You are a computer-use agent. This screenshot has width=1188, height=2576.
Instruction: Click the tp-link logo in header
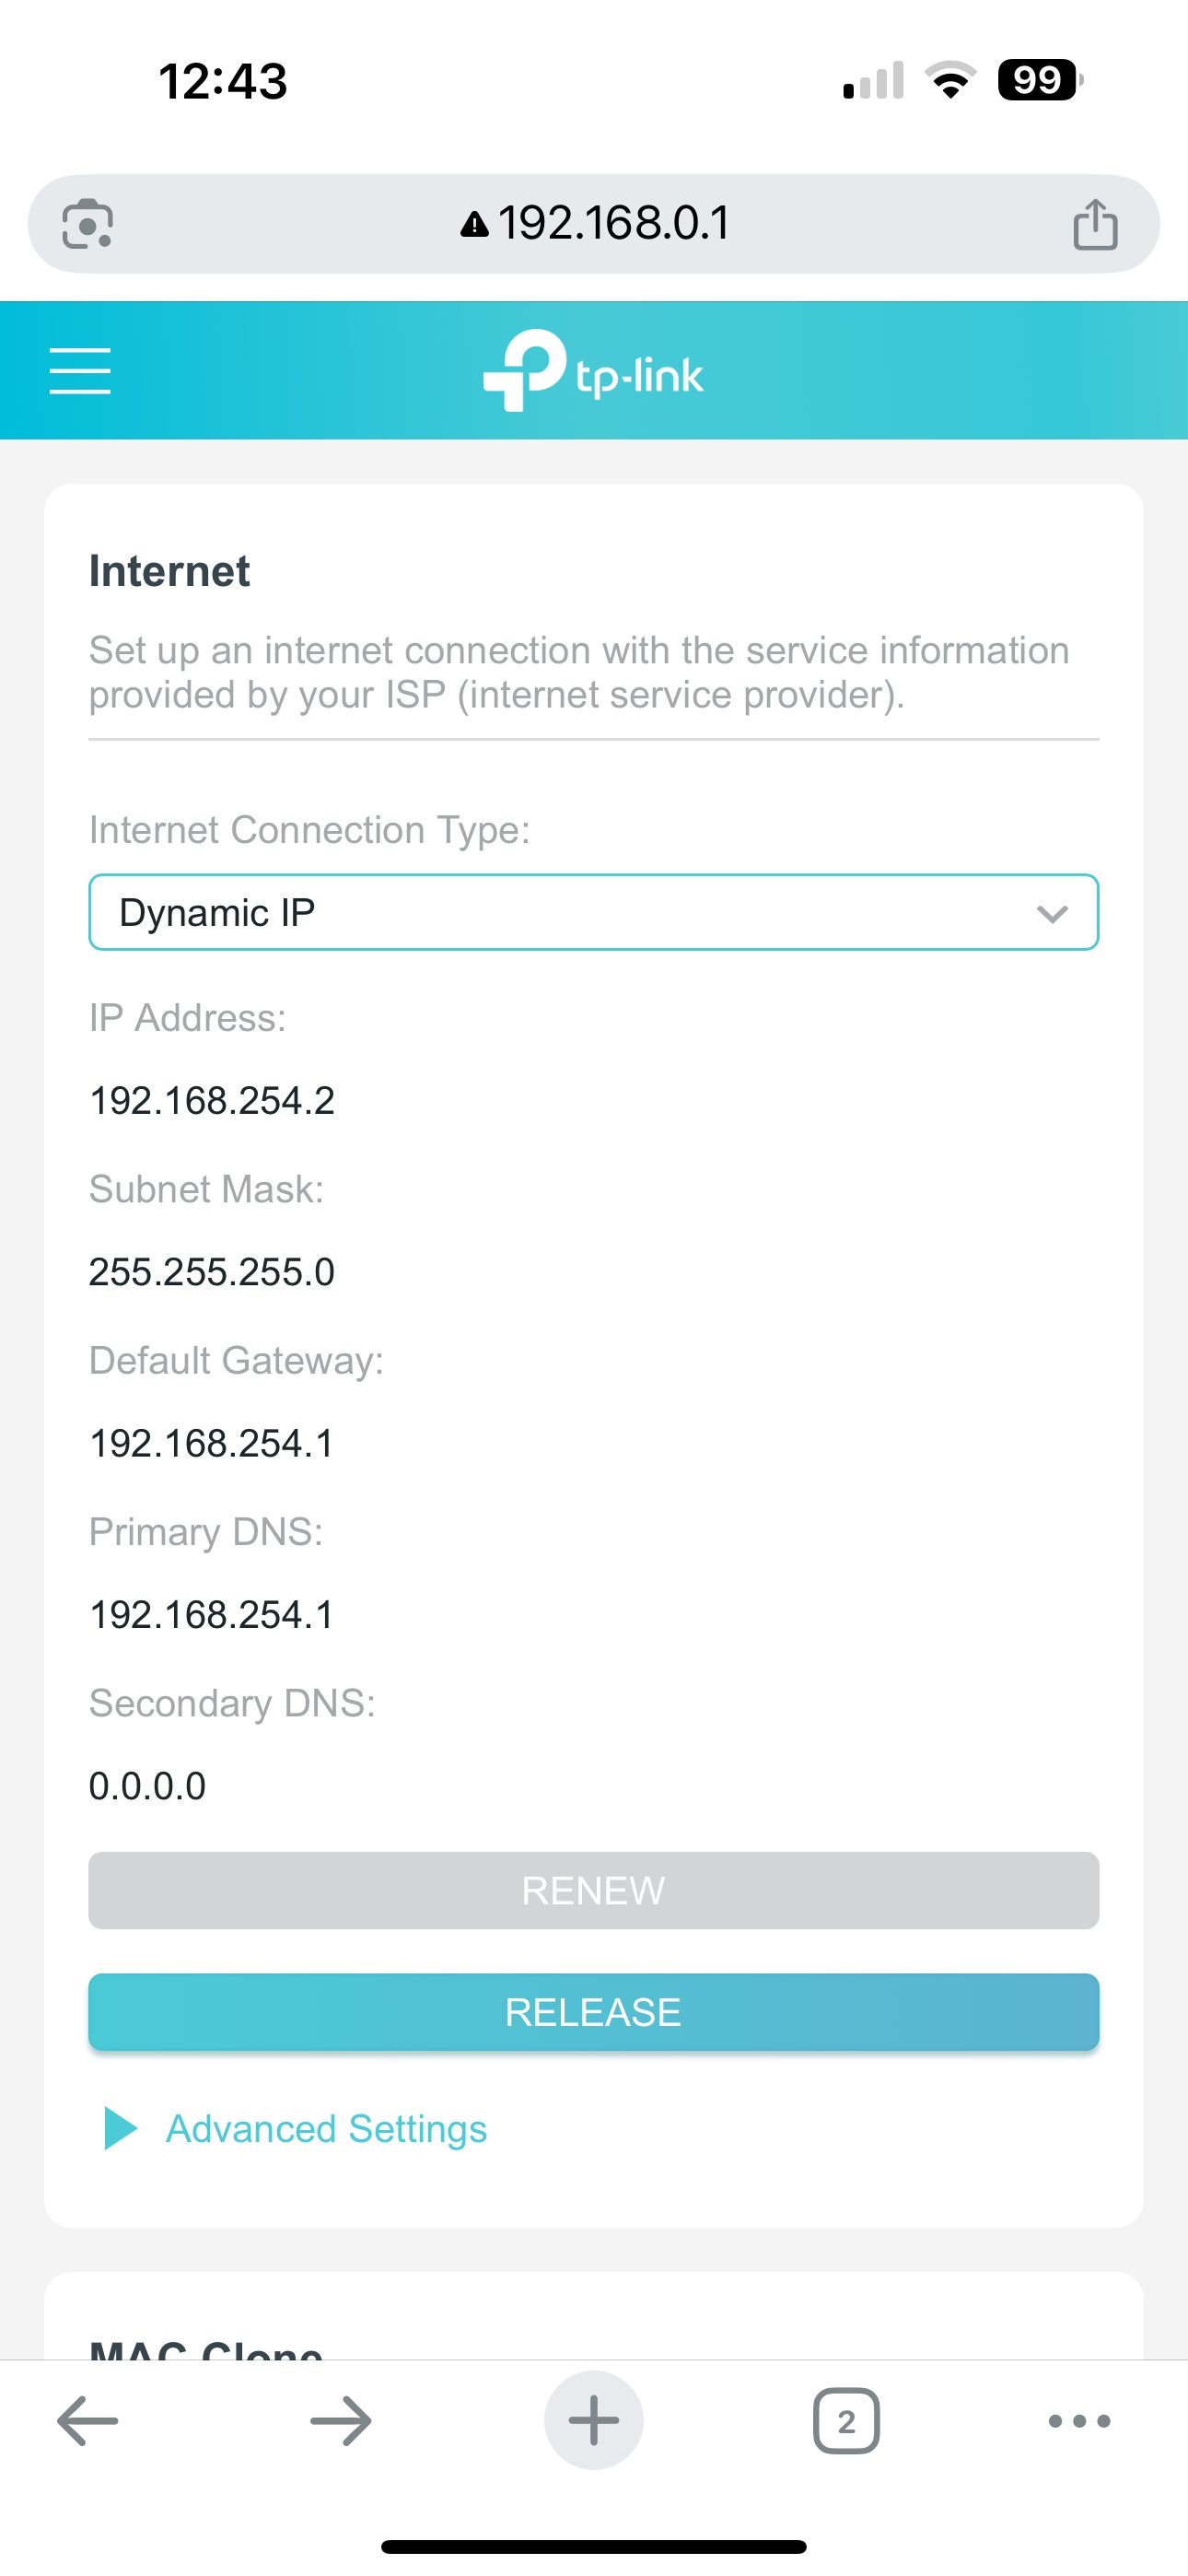tap(594, 371)
